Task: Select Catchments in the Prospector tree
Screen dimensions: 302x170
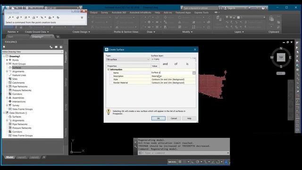Action: pyautogui.click(x=18, y=83)
